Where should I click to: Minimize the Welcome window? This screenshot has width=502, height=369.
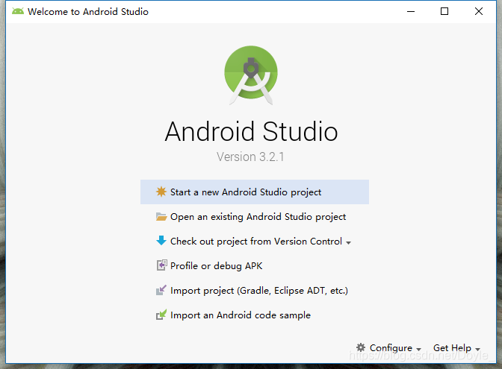[x=411, y=11]
